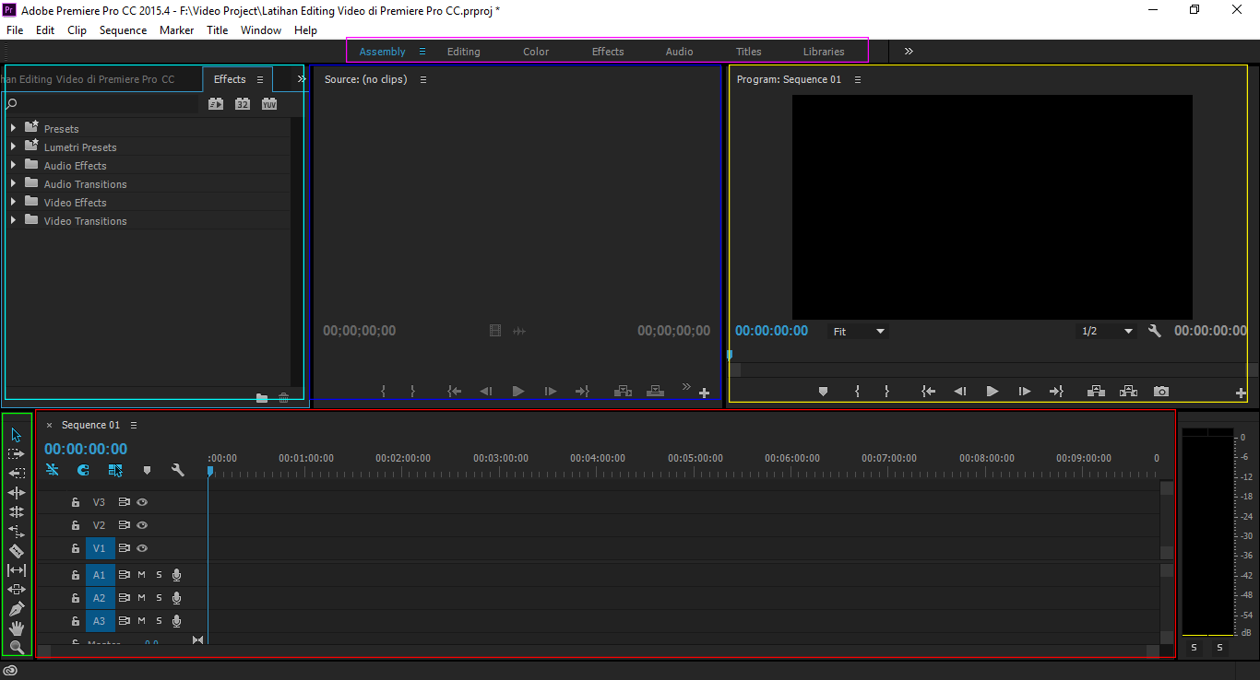This screenshot has width=1260, height=680.
Task: Pick the Ripple Edit tool
Action: point(17,493)
